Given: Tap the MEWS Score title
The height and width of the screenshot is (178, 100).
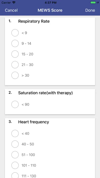Looking at the screenshot, I should coord(50,10).
